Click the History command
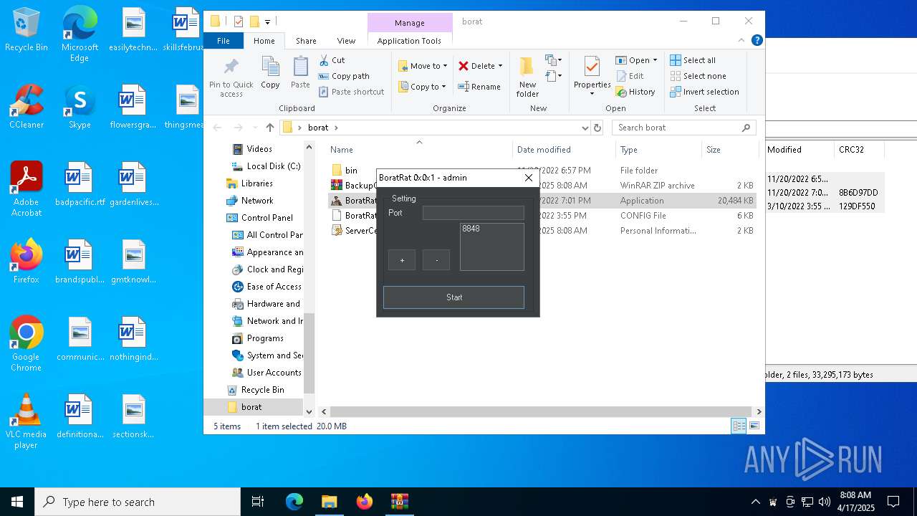 [635, 92]
